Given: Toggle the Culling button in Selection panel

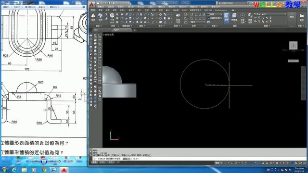Looking at the screenshot, I should [226, 17].
